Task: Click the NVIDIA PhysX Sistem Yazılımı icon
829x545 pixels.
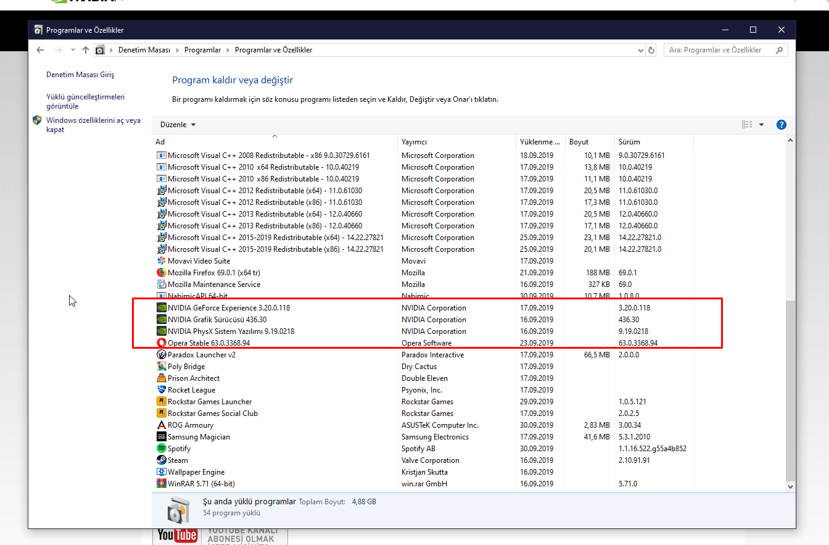Action: [162, 331]
